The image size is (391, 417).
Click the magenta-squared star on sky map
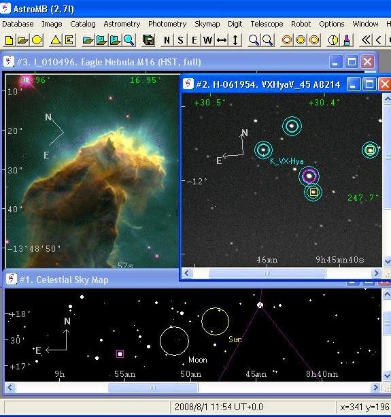click(120, 354)
